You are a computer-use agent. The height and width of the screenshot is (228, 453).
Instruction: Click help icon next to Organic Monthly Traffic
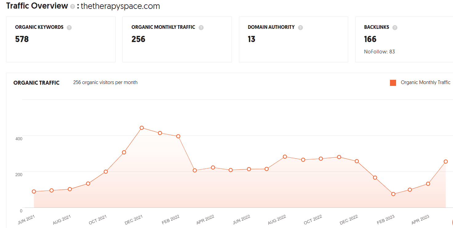[201, 28]
